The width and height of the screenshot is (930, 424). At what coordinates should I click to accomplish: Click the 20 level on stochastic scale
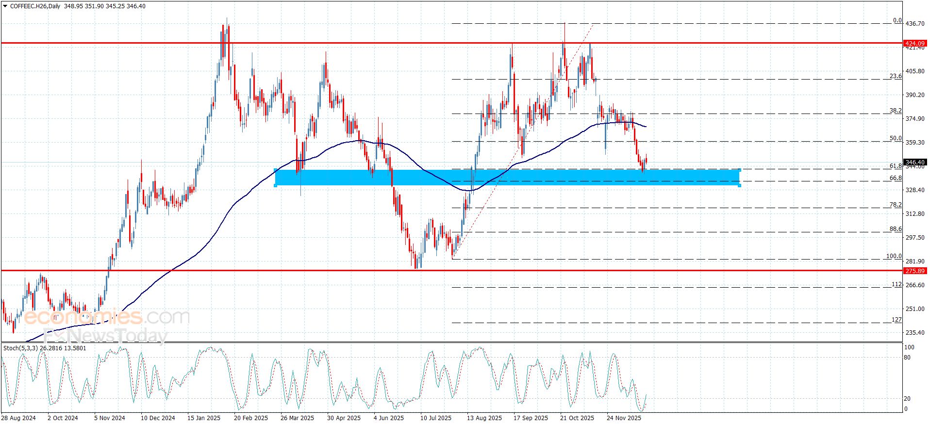907,399
